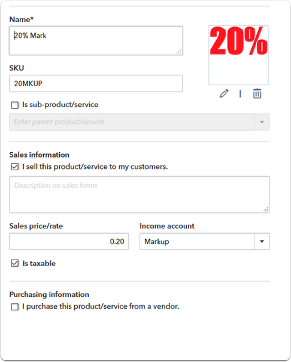The image size is (291, 362).
Task: Uncheck I sell this product/service checkbox
Action: (x=15, y=167)
